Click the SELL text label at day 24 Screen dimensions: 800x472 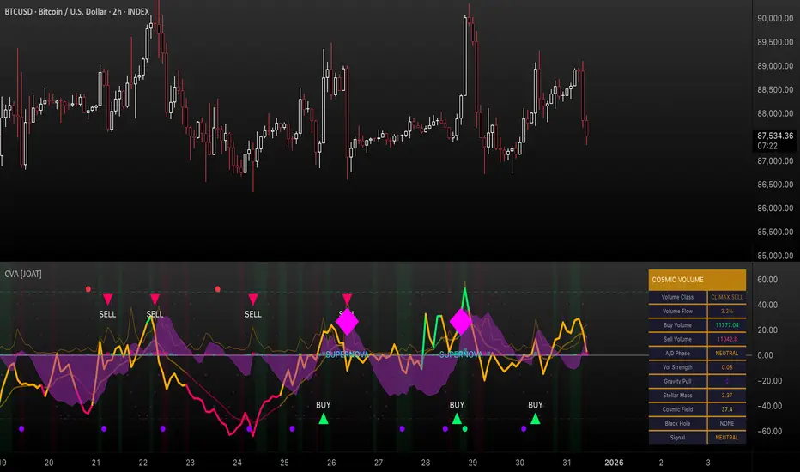coord(252,314)
